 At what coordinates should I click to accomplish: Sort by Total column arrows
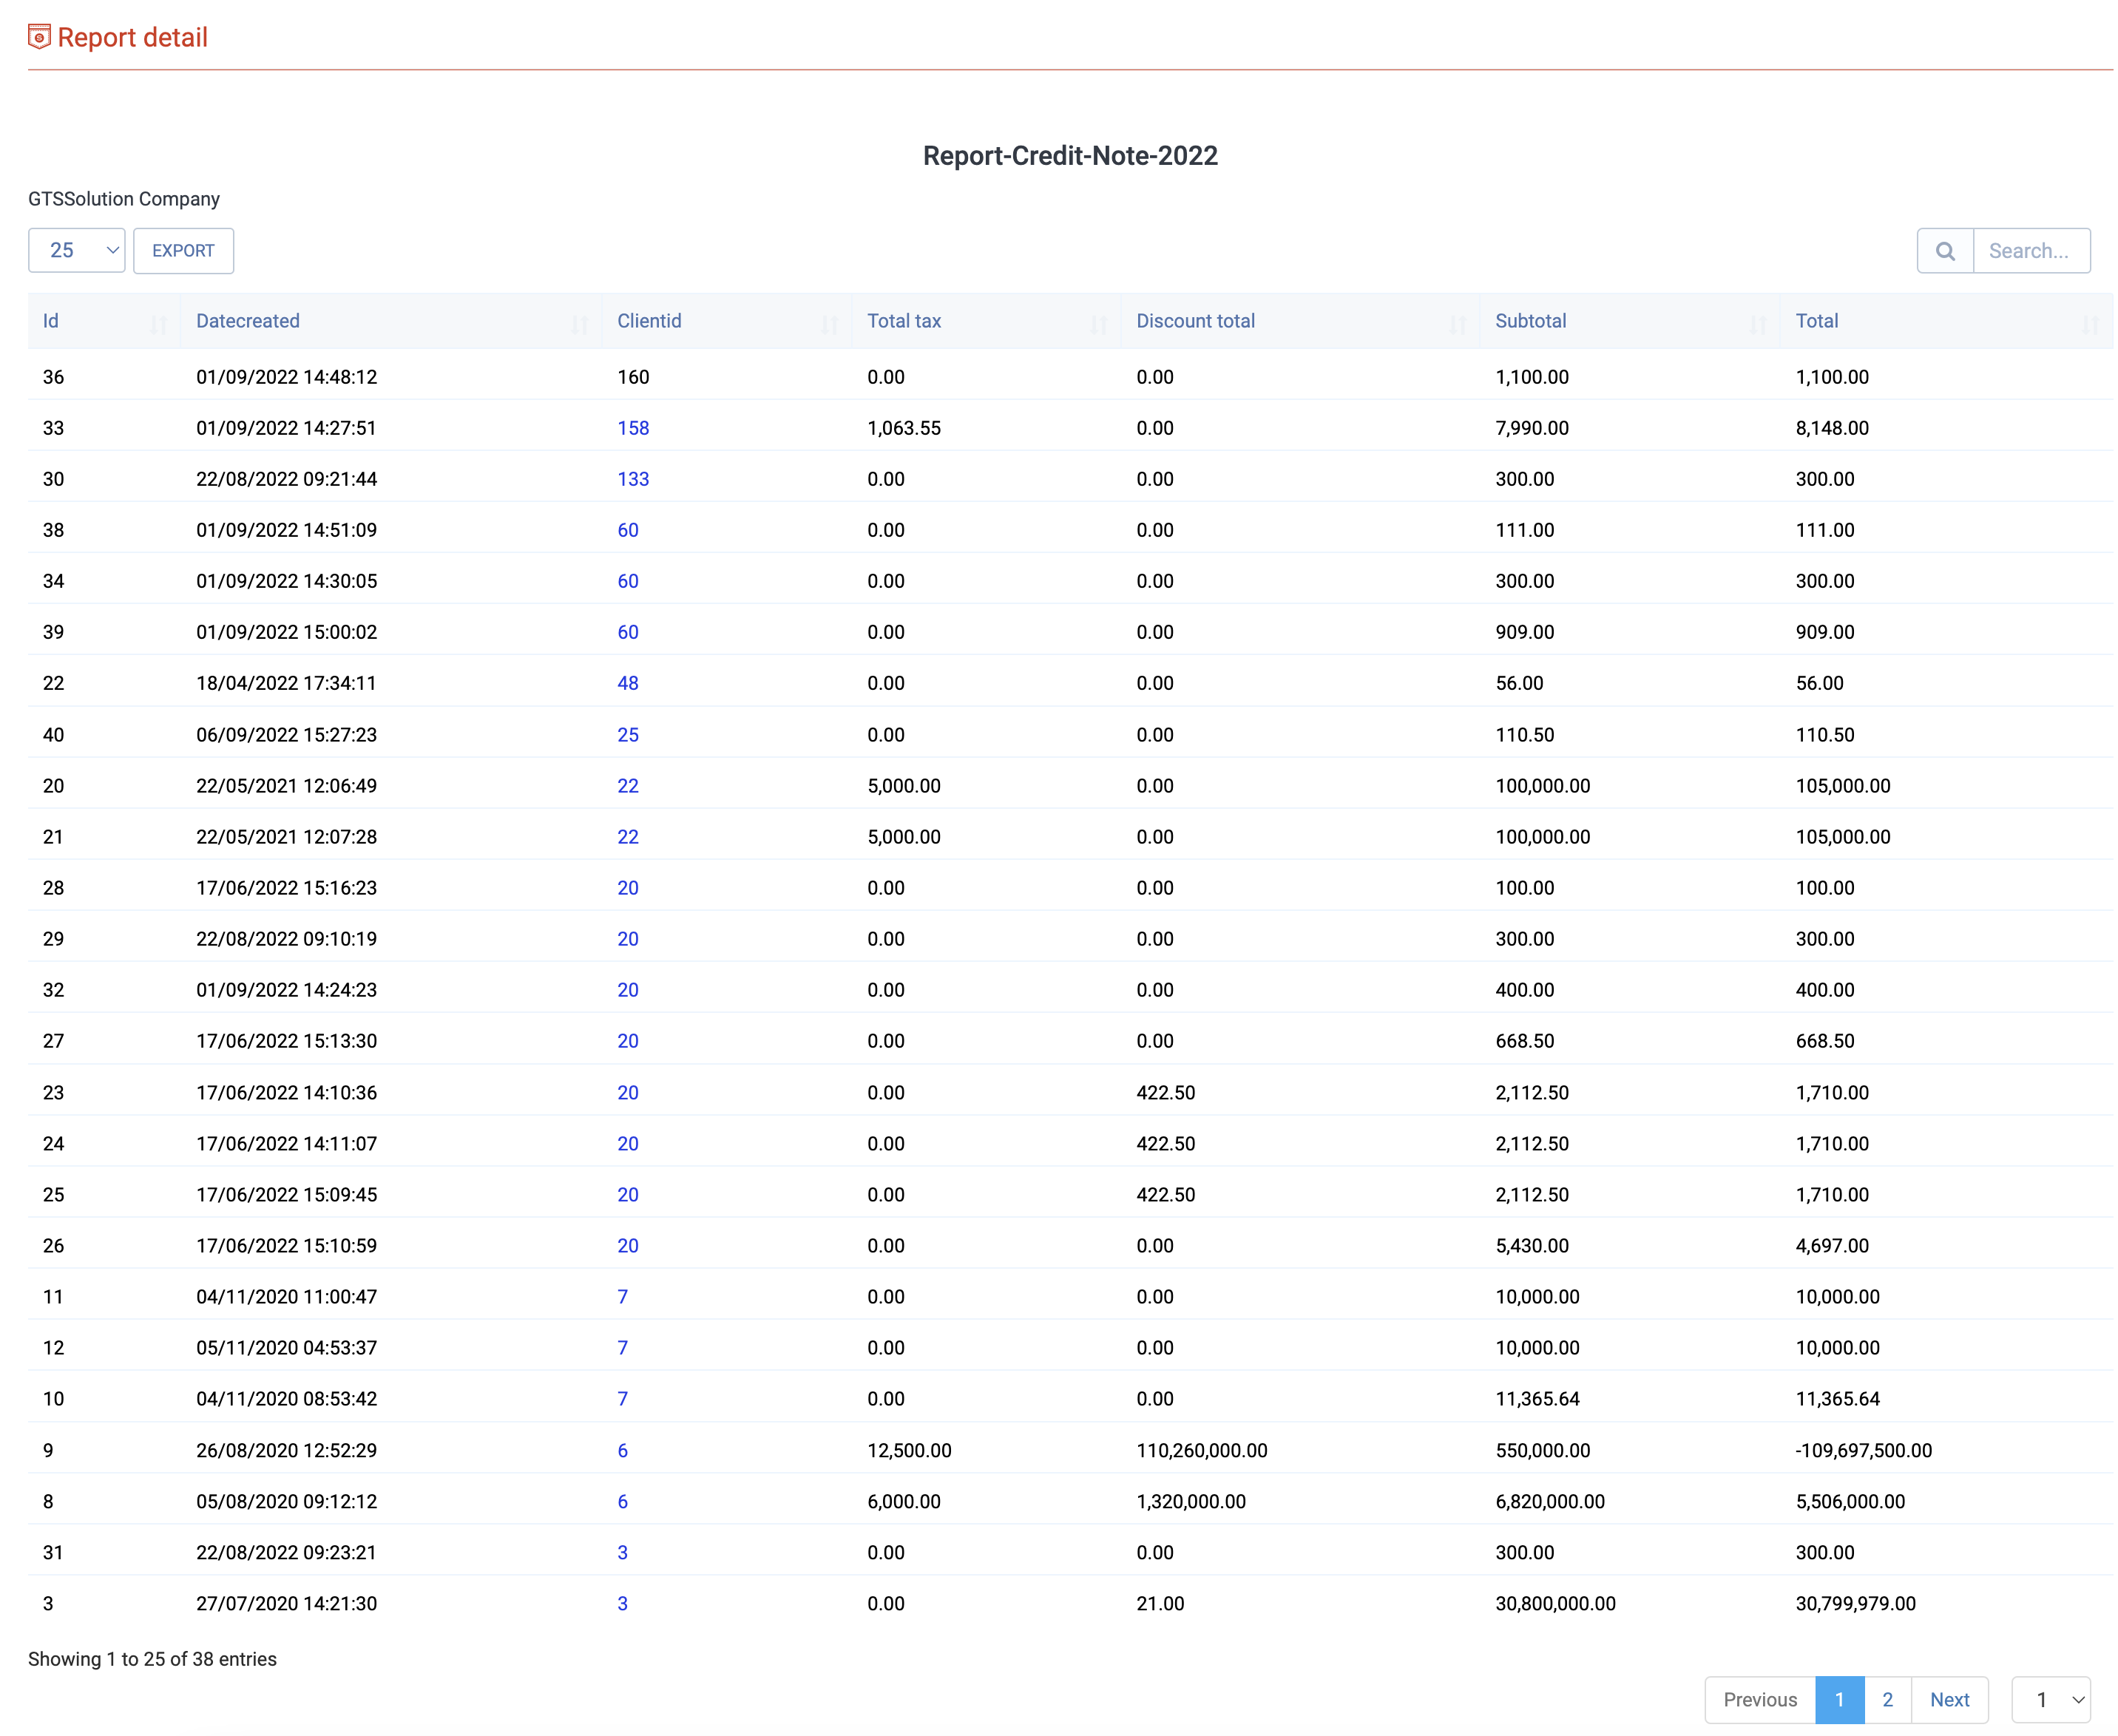coord(2089,323)
